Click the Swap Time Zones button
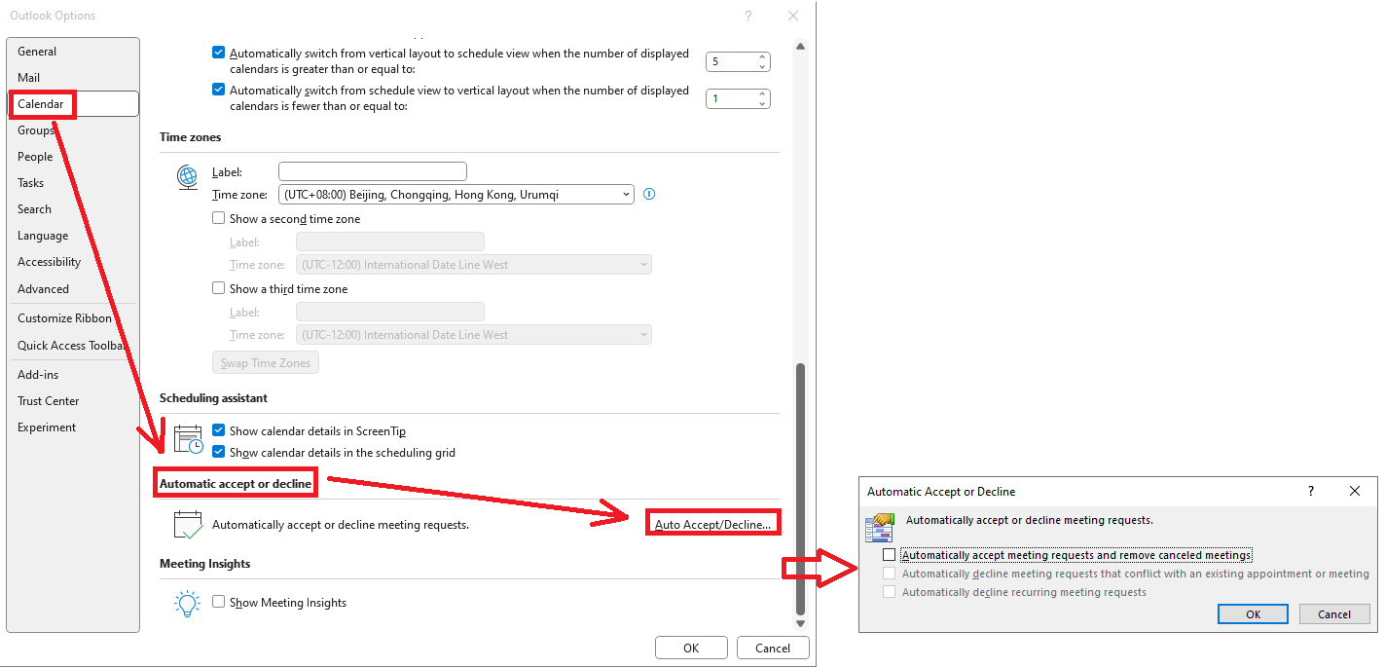The image size is (1385, 668). pyautogui.click(x=266, y=363)
